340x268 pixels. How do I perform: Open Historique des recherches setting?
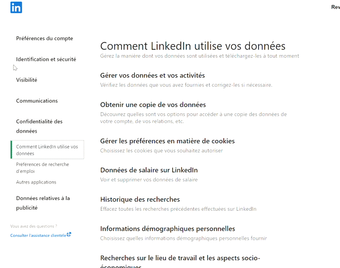pos(140,199)
